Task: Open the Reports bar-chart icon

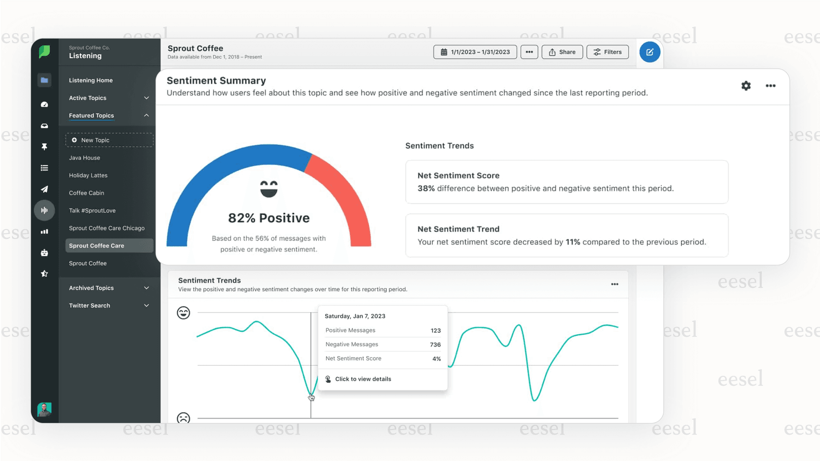Action: (44, 231)
